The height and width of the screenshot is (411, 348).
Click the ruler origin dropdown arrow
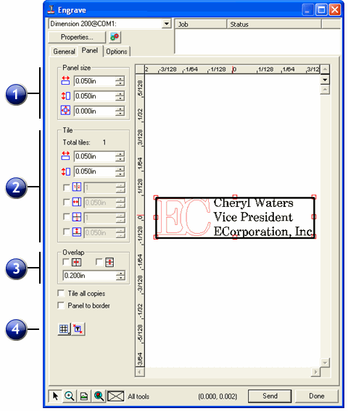pos(325,80)
